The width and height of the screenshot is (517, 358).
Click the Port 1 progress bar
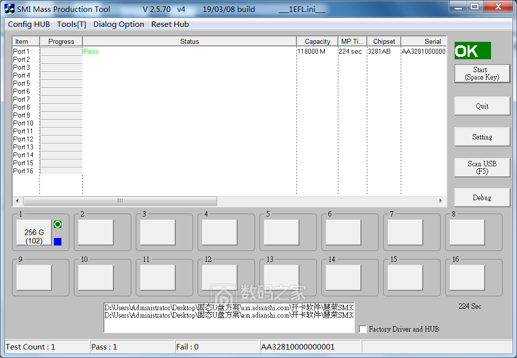click(61, 51)
